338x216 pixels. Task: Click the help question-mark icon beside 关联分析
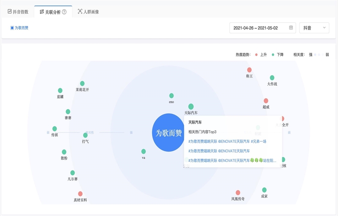tap(64, 12)
